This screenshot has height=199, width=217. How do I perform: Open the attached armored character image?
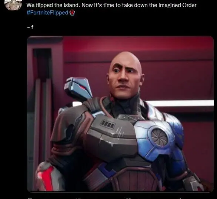120,114
